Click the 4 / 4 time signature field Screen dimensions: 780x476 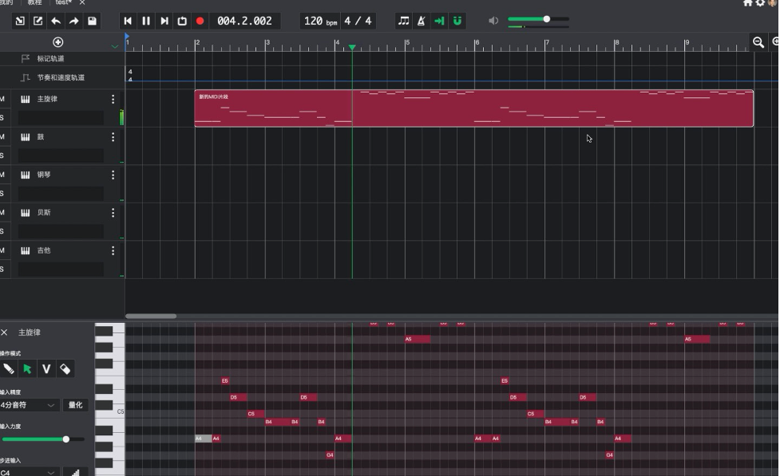coord(358,21)
